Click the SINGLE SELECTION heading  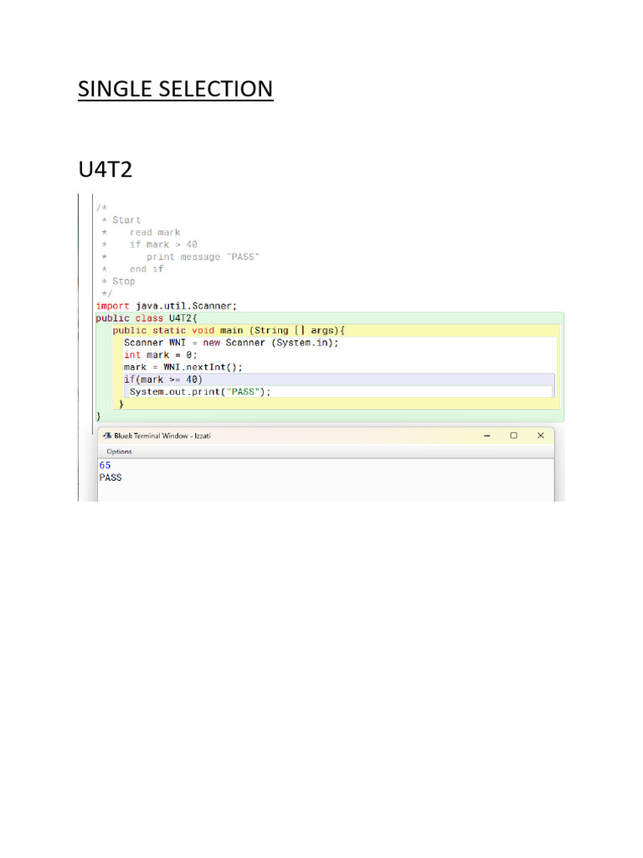click(x=176, y=89)
